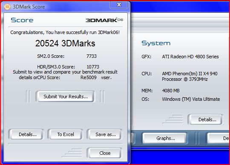Image resolution: width=230 pixels, height=165 pixels.
Task: Click Windows (TM) Vista Ultimate text
Action: point(191,99)
